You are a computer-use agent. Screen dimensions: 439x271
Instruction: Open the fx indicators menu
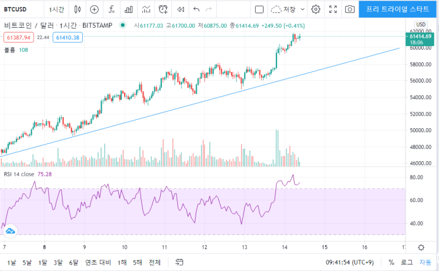tap(112, 9)
